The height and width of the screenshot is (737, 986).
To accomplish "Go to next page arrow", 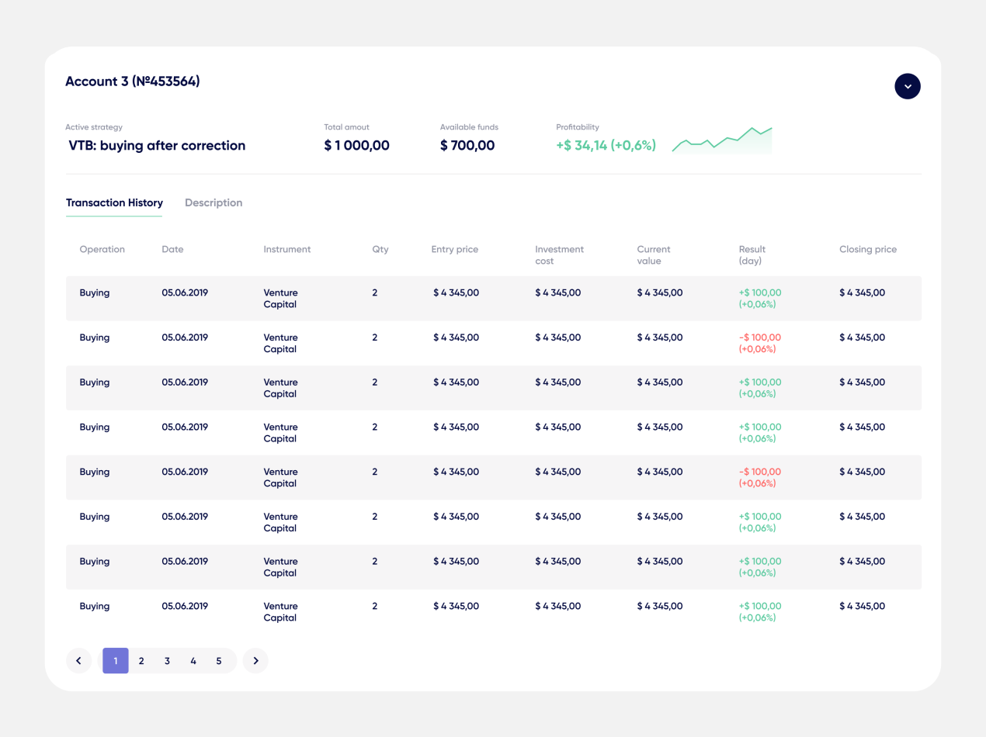I will 255,661.
